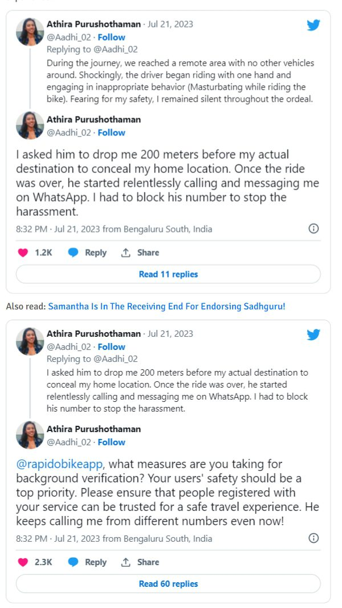The image size is (342, 608).
Task: Follow @Aadhi_02 in the first tweet header
Action: coord(112,37)
